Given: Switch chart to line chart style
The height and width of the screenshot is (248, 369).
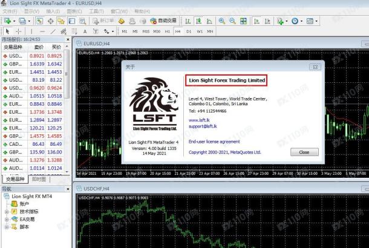Looking at the screenshot, I should tap(209, 21).
